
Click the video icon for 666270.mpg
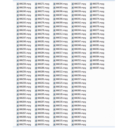click(x=18, y=124)
